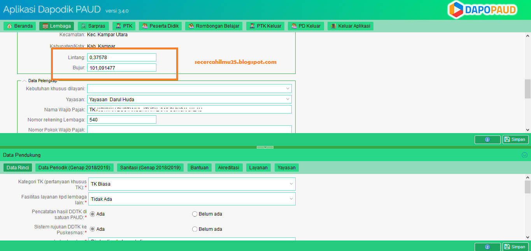Image resolution: width=531 pixels, height=251 pixels.
Task: Collapse the Data Pelengkap fieldset
Action: tap(24, 81)
